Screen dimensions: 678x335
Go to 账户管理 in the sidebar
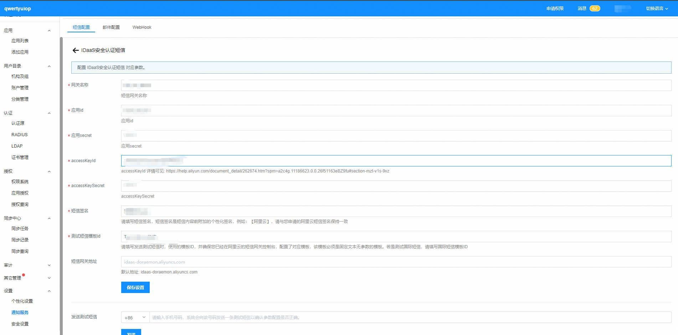pos(20,88)
